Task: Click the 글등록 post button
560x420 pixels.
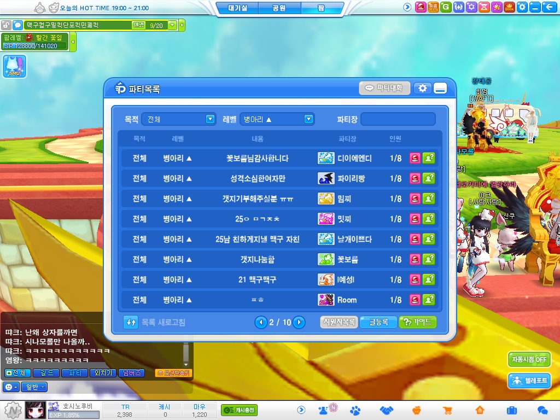Action: 378,322
